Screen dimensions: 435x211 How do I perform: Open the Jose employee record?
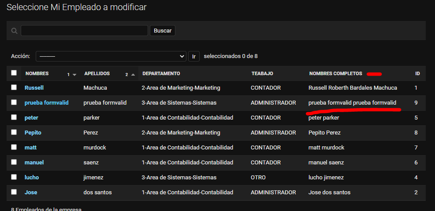tap(31, 193)
